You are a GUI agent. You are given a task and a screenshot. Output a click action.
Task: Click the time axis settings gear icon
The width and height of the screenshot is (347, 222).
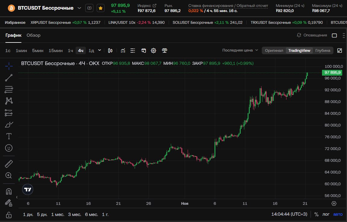point(334,203)
